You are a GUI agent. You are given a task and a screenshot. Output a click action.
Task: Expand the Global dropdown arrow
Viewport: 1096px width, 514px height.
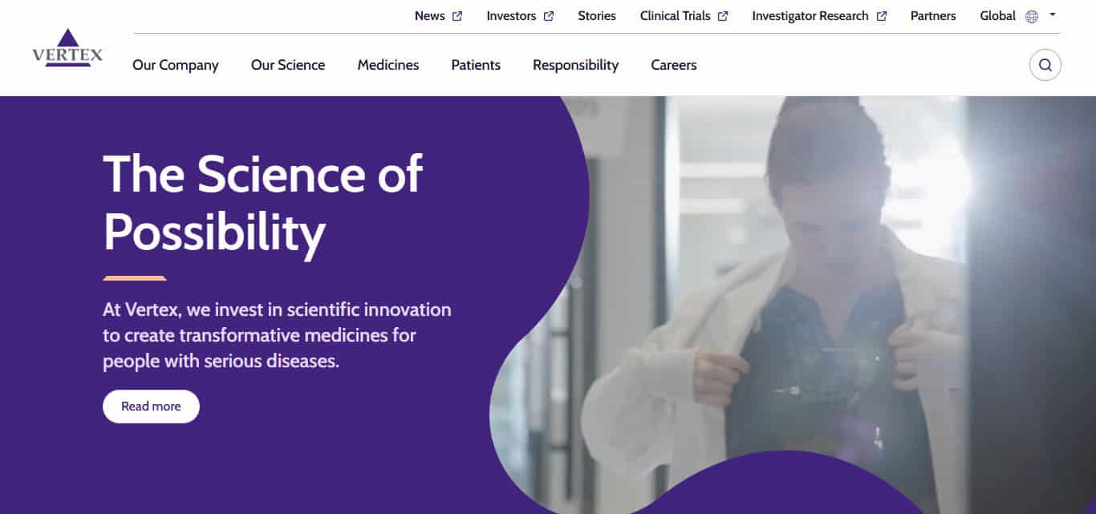tap(1053, 15)
